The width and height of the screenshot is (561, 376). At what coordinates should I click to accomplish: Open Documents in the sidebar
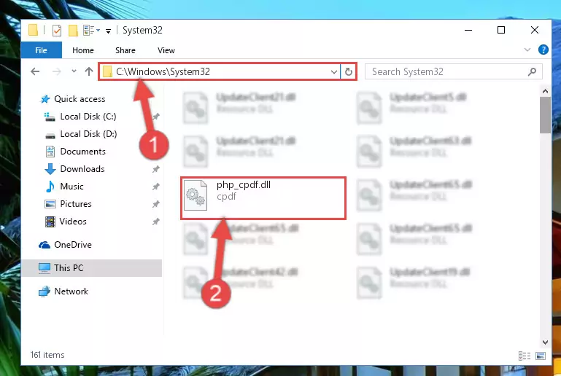point(82,152)
